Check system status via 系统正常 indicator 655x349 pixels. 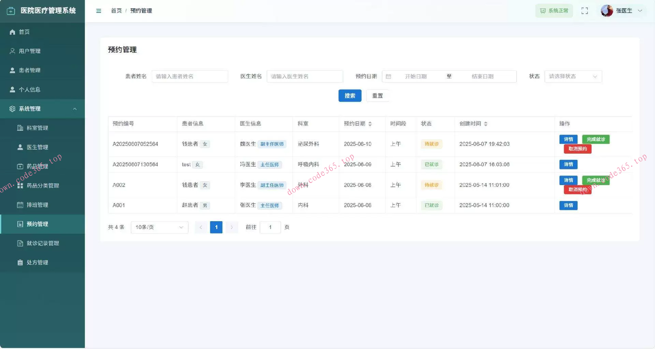[554, 11]
